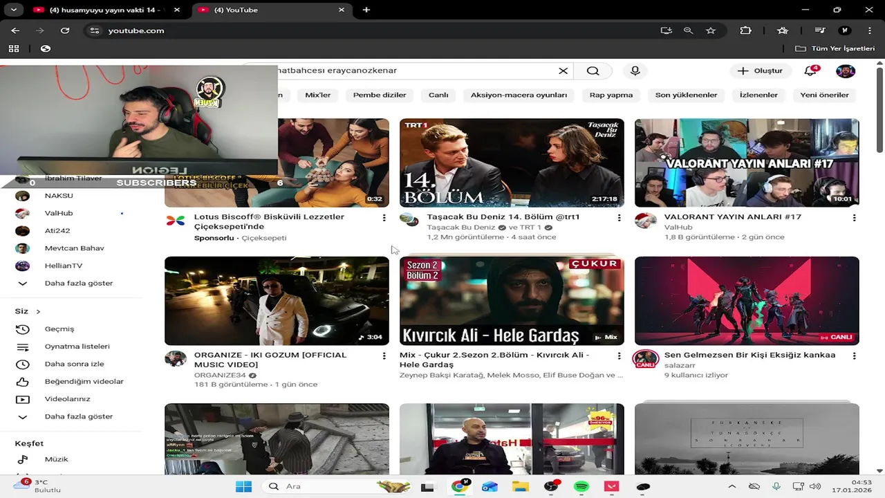Click the install app icon in address bar
This screenshot has height=498, width=885.
pos(666,30)
